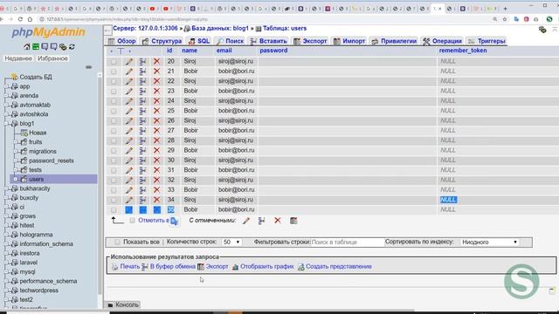Expand the bukharacity database tree node
The image size is (559, 314).
(6, 188)
